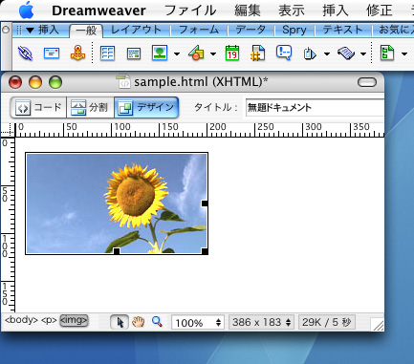Click the bottom-center resize handle of the image

(x=117, y=251)
